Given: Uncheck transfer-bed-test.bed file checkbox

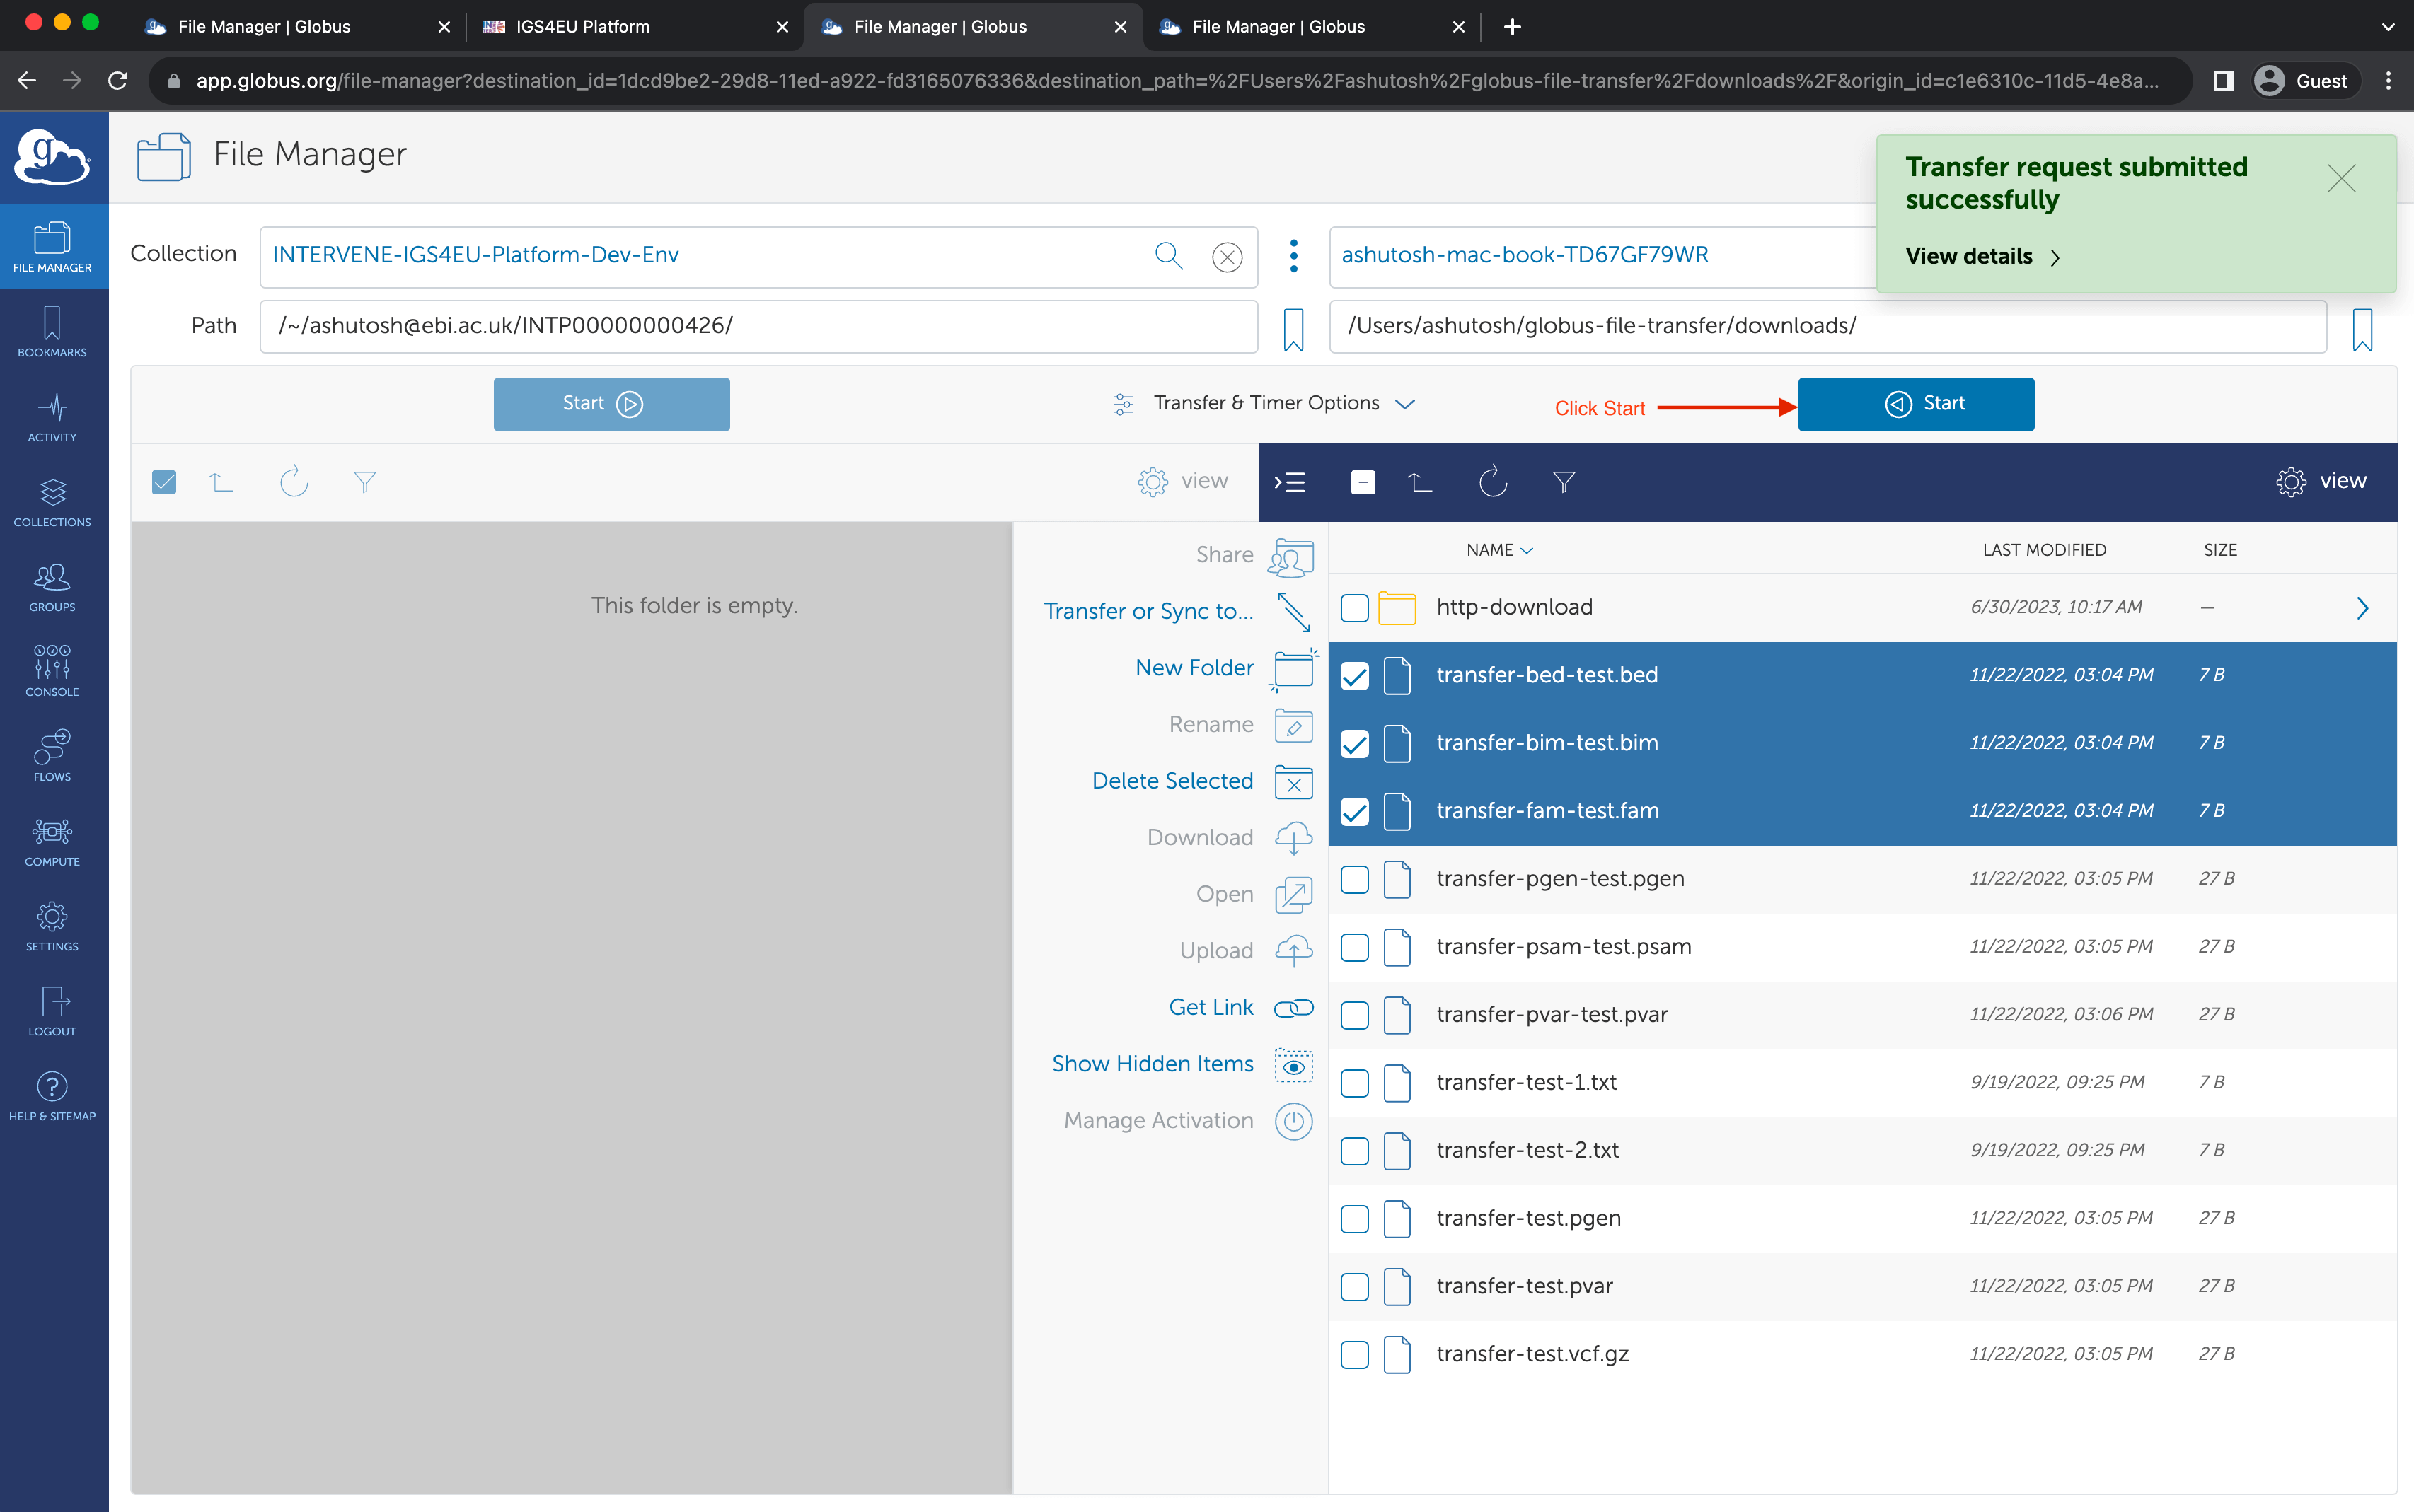Looking at the screenshot, I should click(1355, 676).
